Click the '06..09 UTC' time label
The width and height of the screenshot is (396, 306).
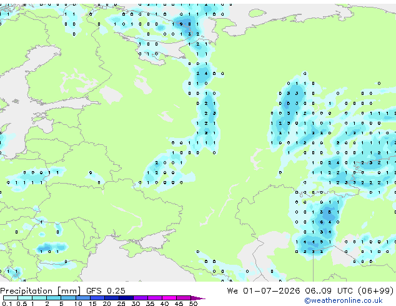point(329,290)
